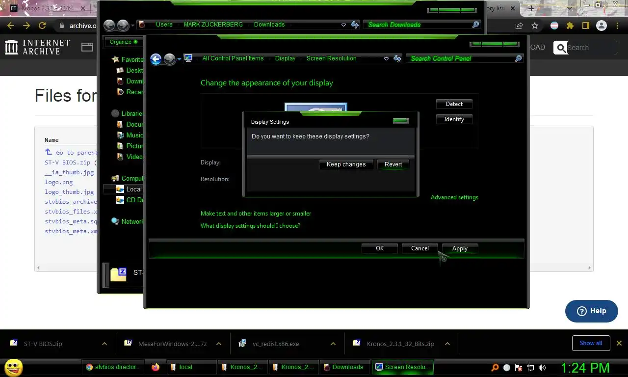Click Chrome back arrow
The height and width of the screenshot is (377, 628).
click(x=11, y=26)
